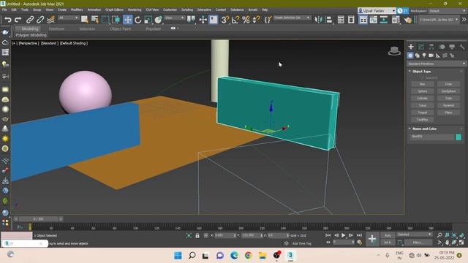The height and width of the screenshot is (263, 468).
Task: Collapse the Name and Color rollout
Action: (409, 129)
